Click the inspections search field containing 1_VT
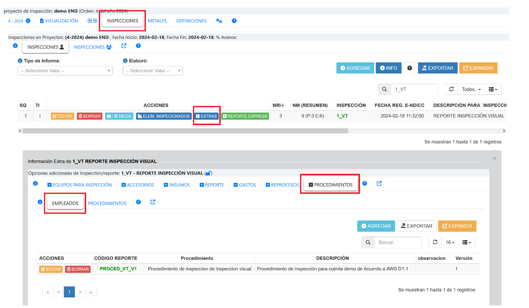The width and height of the screenshot is (529, 308). (x=414, y=89)
